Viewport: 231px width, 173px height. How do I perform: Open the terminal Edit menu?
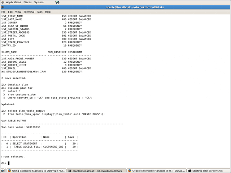(x=10, y=12)
